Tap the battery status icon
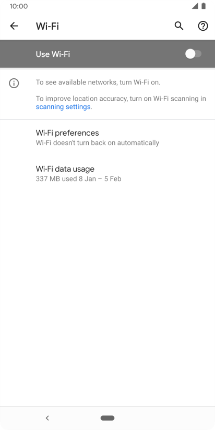This screenshot has height=430, width=215. pos(204,6)
